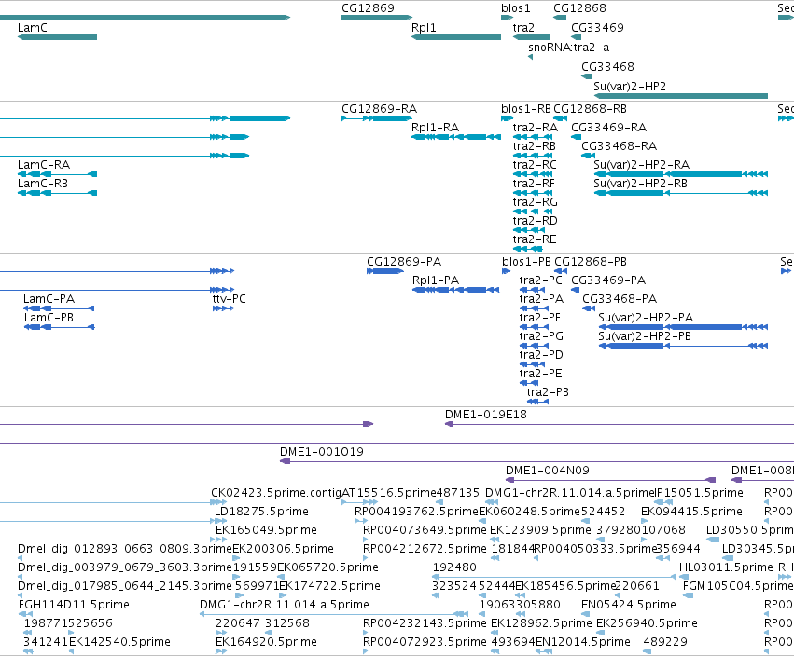Select EST EK165049.5prime
794x656 pixels.
pyautogui.click(x=266, y=530)
